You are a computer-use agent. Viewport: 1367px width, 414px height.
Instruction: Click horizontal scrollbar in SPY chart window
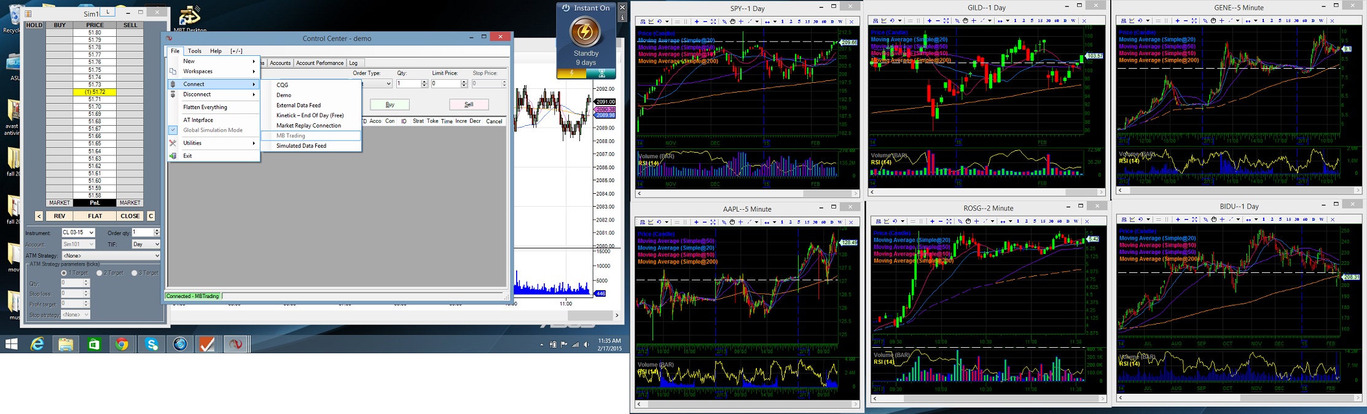pyautogui.click(x=747, y=193)
